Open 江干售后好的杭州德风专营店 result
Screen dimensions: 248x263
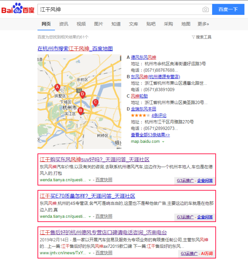(x=103, y=232)
